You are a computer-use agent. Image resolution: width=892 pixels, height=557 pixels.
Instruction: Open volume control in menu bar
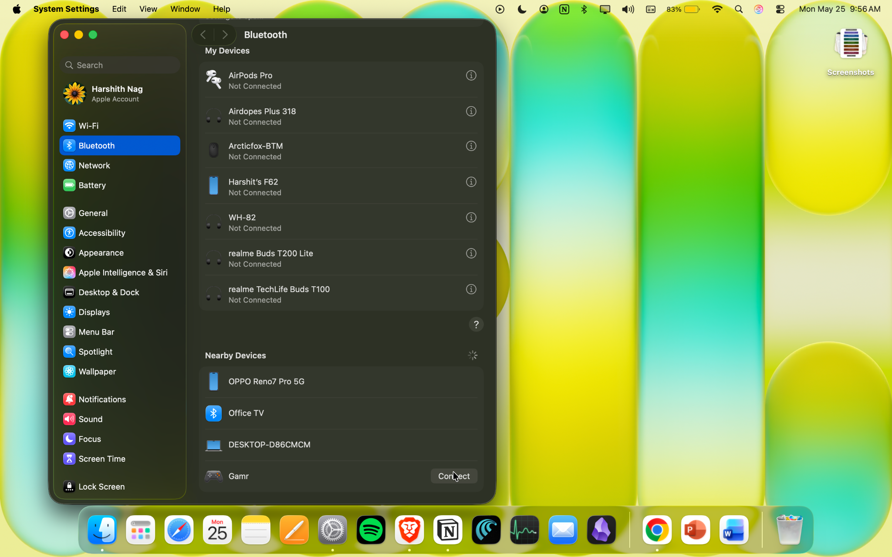628,9
